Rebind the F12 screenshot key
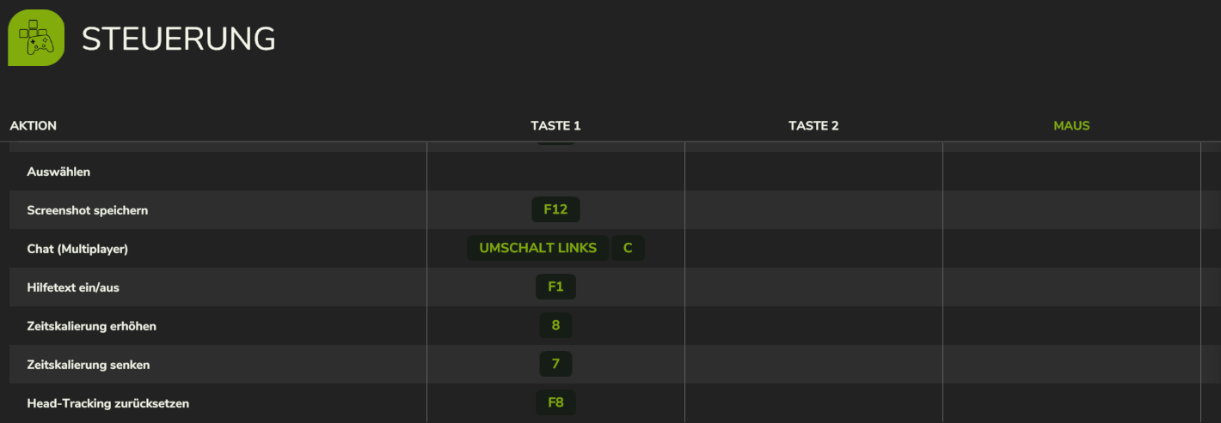 [555, 210]
